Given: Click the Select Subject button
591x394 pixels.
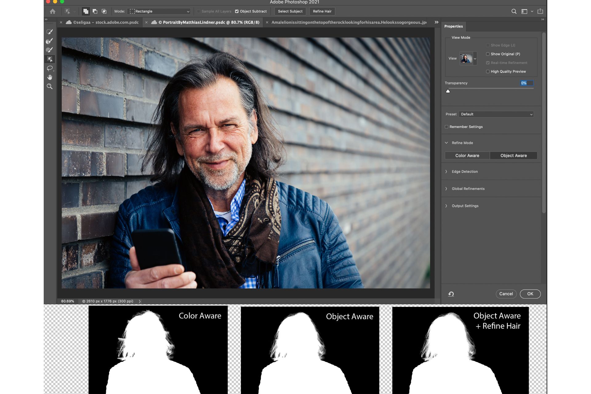Looking at the screenshot, I should coord(290,11).
